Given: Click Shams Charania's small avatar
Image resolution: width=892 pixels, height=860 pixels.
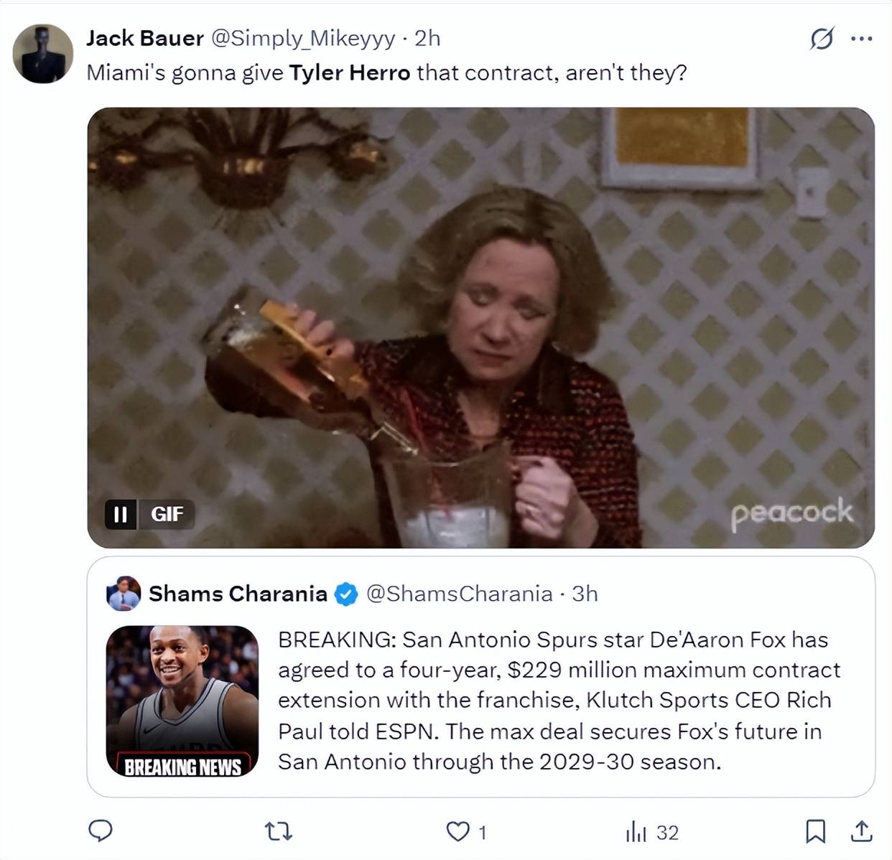Looking at the screenshot, I should tap(124, 593).
